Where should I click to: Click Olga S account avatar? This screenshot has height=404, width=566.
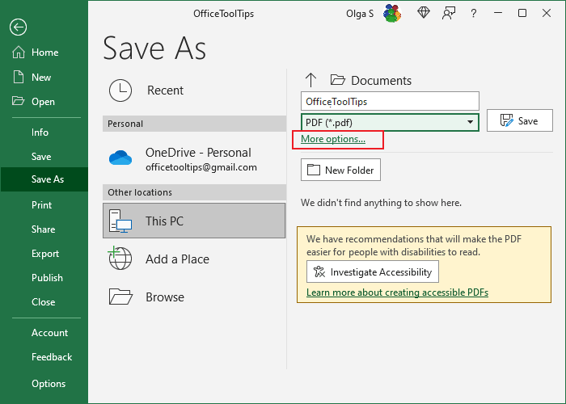point(391,13)
